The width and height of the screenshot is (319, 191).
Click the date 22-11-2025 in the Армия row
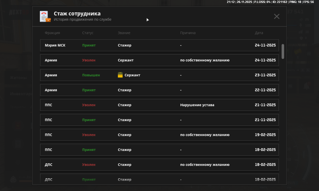click(x=265, y=90)
